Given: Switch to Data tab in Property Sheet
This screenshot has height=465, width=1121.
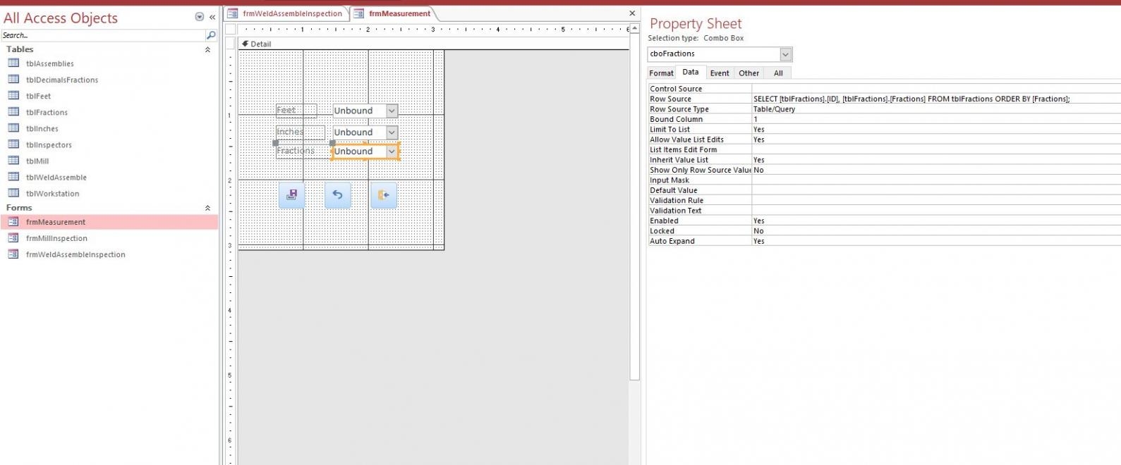Looking at the screenshot, I should click(x=691, y=73).
